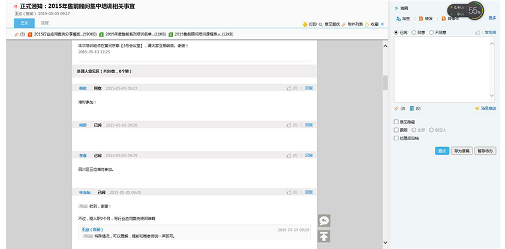505x249 pixels.
Task: Attach file via paperclip (0) in opinion panel
Action: pyautogui.click(x=396, y=109)
